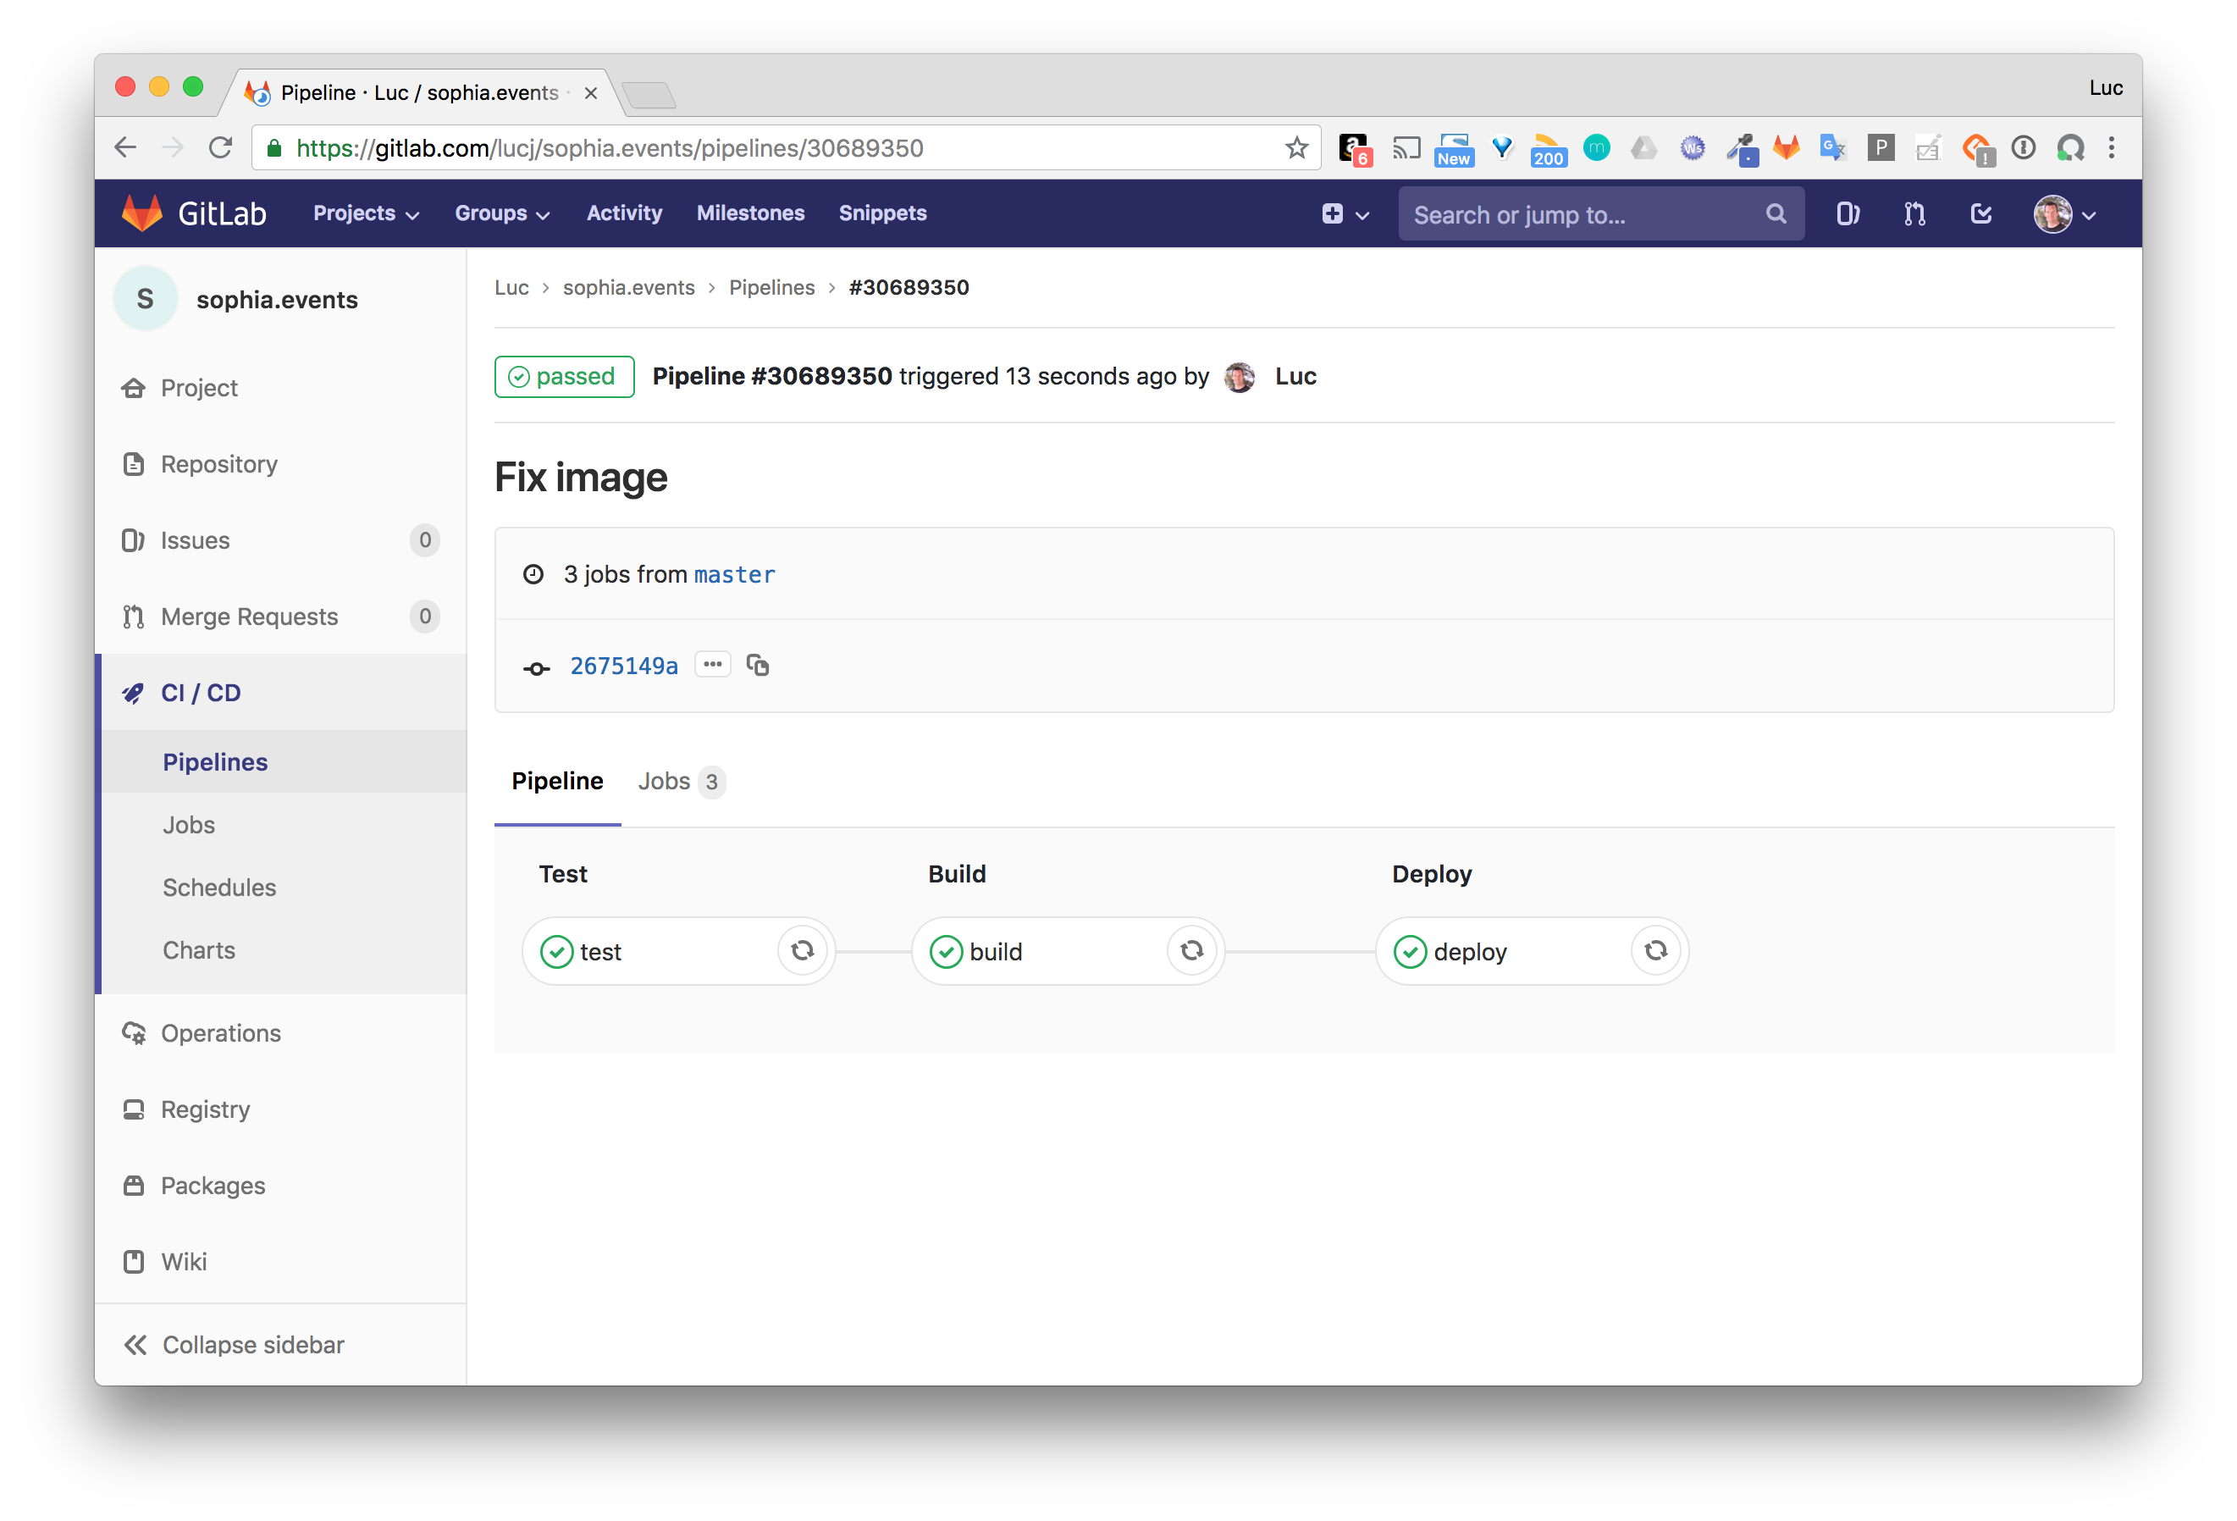
Task: Expand the new item plus dropdown
Action: [1344, 213]
